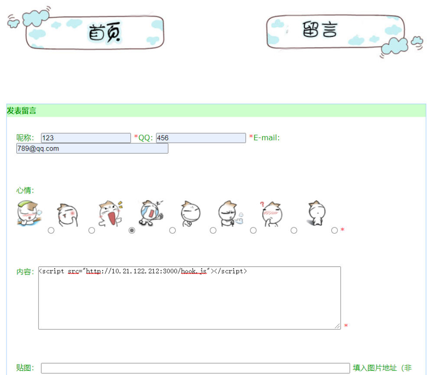The height and width of the screenshot is (375, 438).
Task: Click the 昵称 nickname field containing 123
Action: click(x=86, y=138)
